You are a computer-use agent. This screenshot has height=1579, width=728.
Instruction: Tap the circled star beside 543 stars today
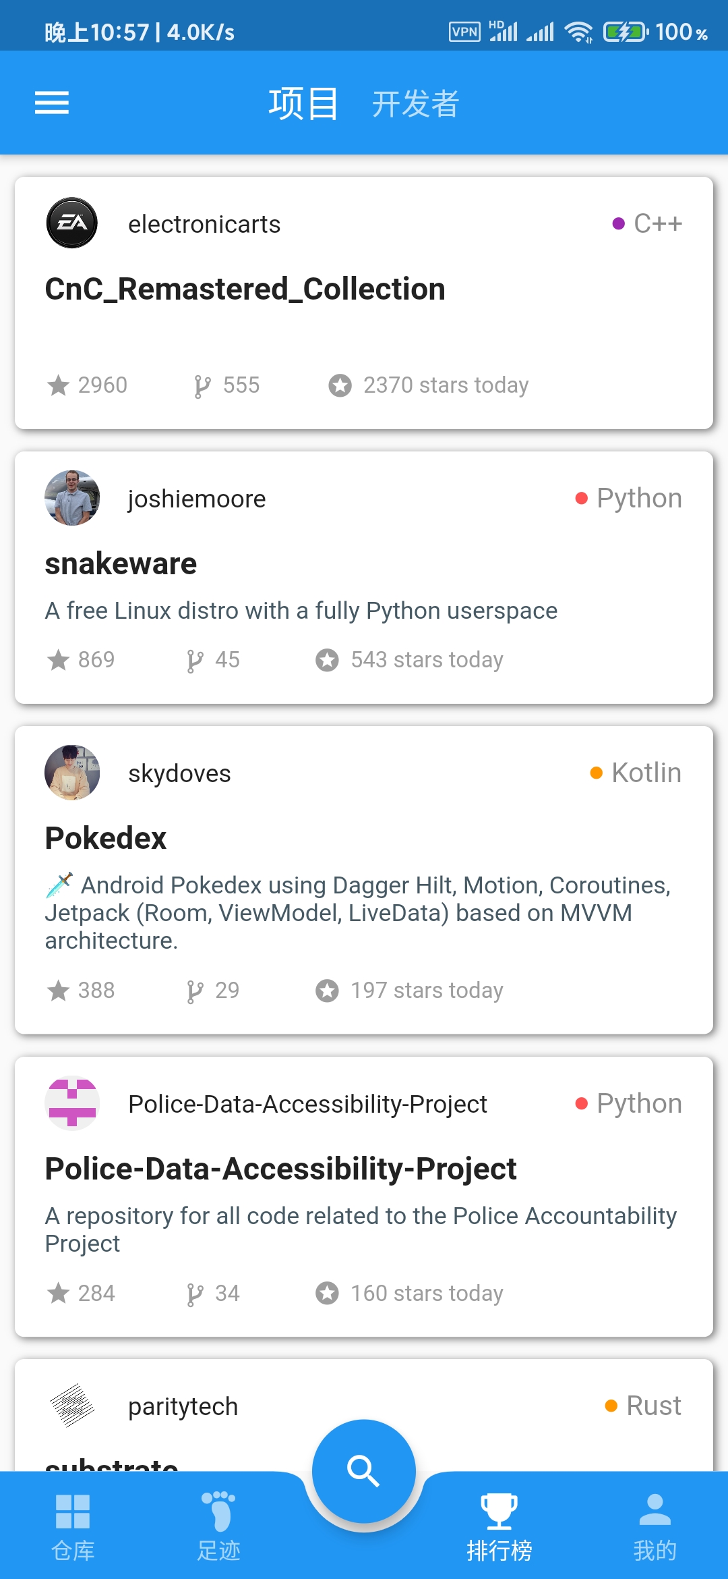[328, 660]
